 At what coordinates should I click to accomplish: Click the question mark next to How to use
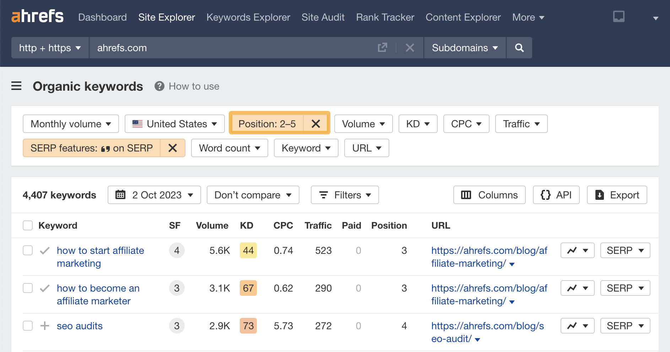pos(159,86)
